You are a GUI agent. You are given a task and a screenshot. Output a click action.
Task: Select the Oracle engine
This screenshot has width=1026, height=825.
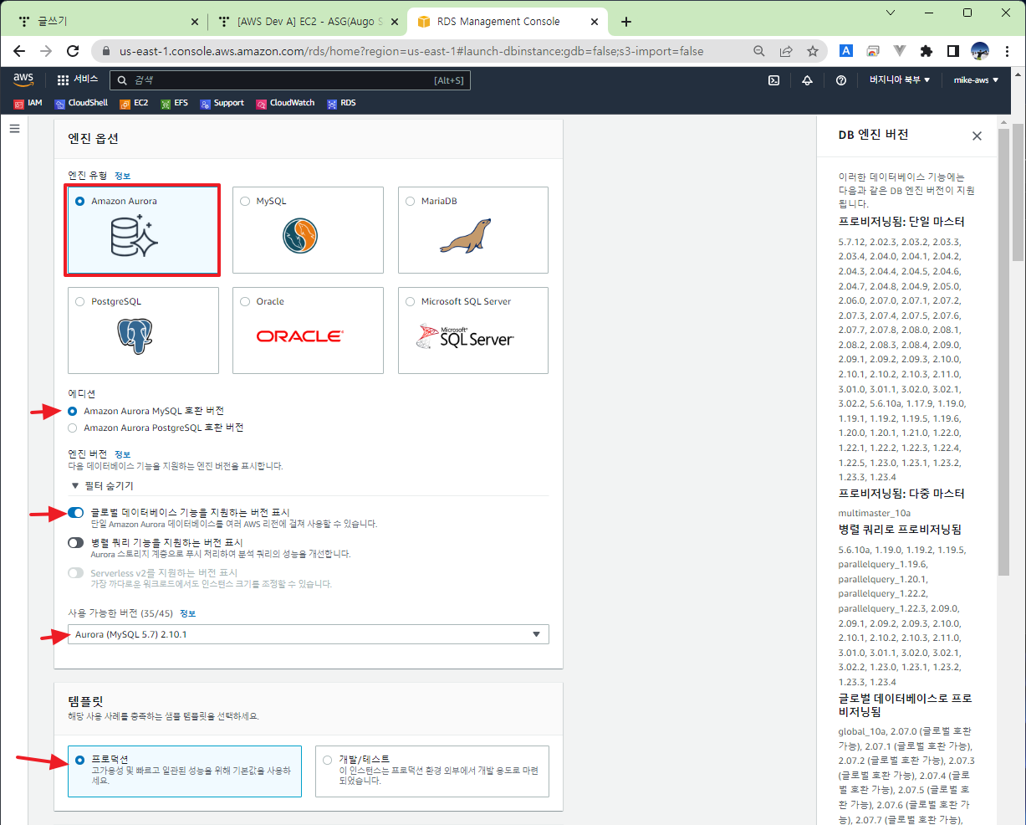pyautogui.click(x=308, y=331)
